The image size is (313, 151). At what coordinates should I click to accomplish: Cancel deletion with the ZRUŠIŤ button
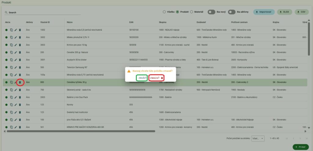coord(142,78)
